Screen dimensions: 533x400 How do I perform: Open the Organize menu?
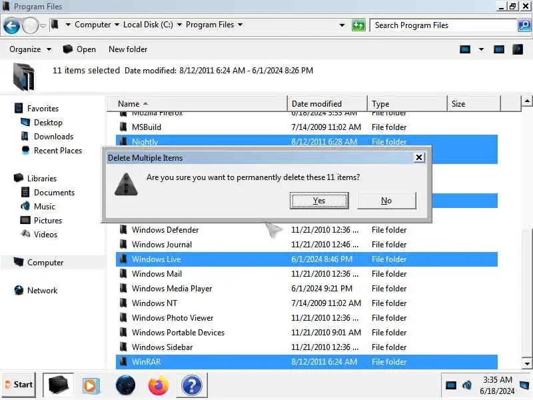coord(30,49)
